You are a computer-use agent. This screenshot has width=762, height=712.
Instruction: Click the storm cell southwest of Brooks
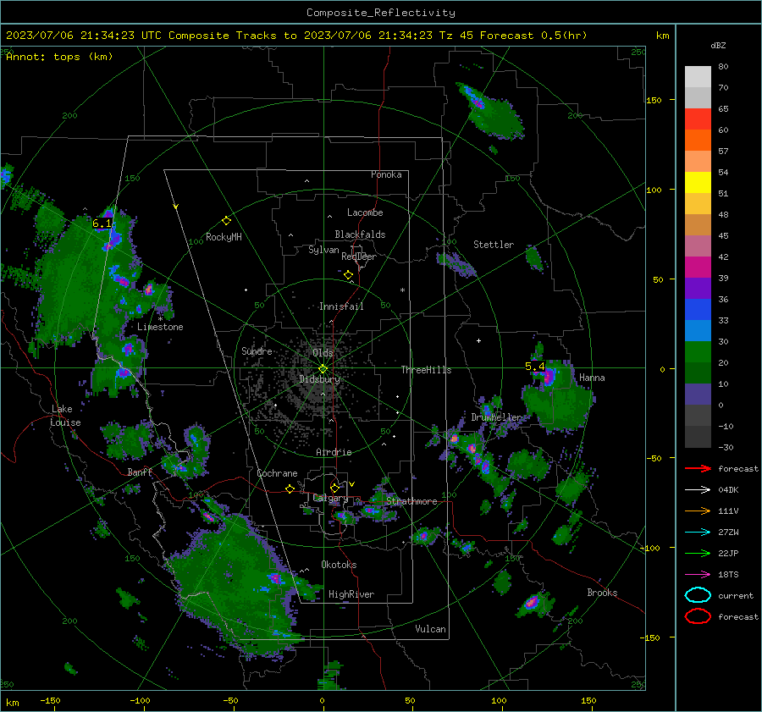535,604
